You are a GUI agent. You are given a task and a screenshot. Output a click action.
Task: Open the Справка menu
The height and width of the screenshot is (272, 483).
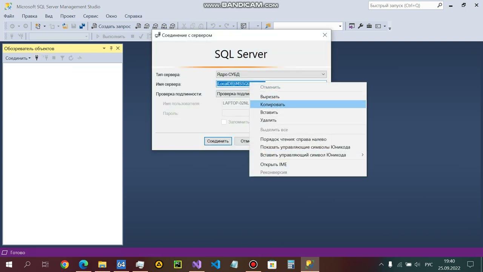[133, 16]
